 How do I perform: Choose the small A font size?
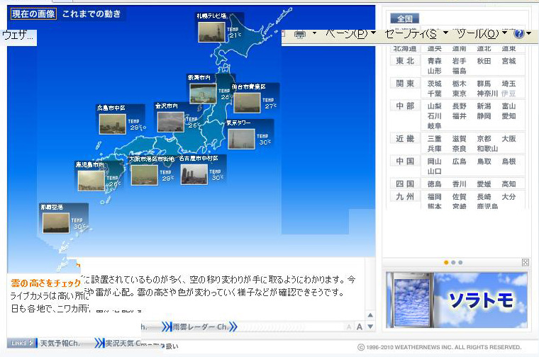coord(349,327)
